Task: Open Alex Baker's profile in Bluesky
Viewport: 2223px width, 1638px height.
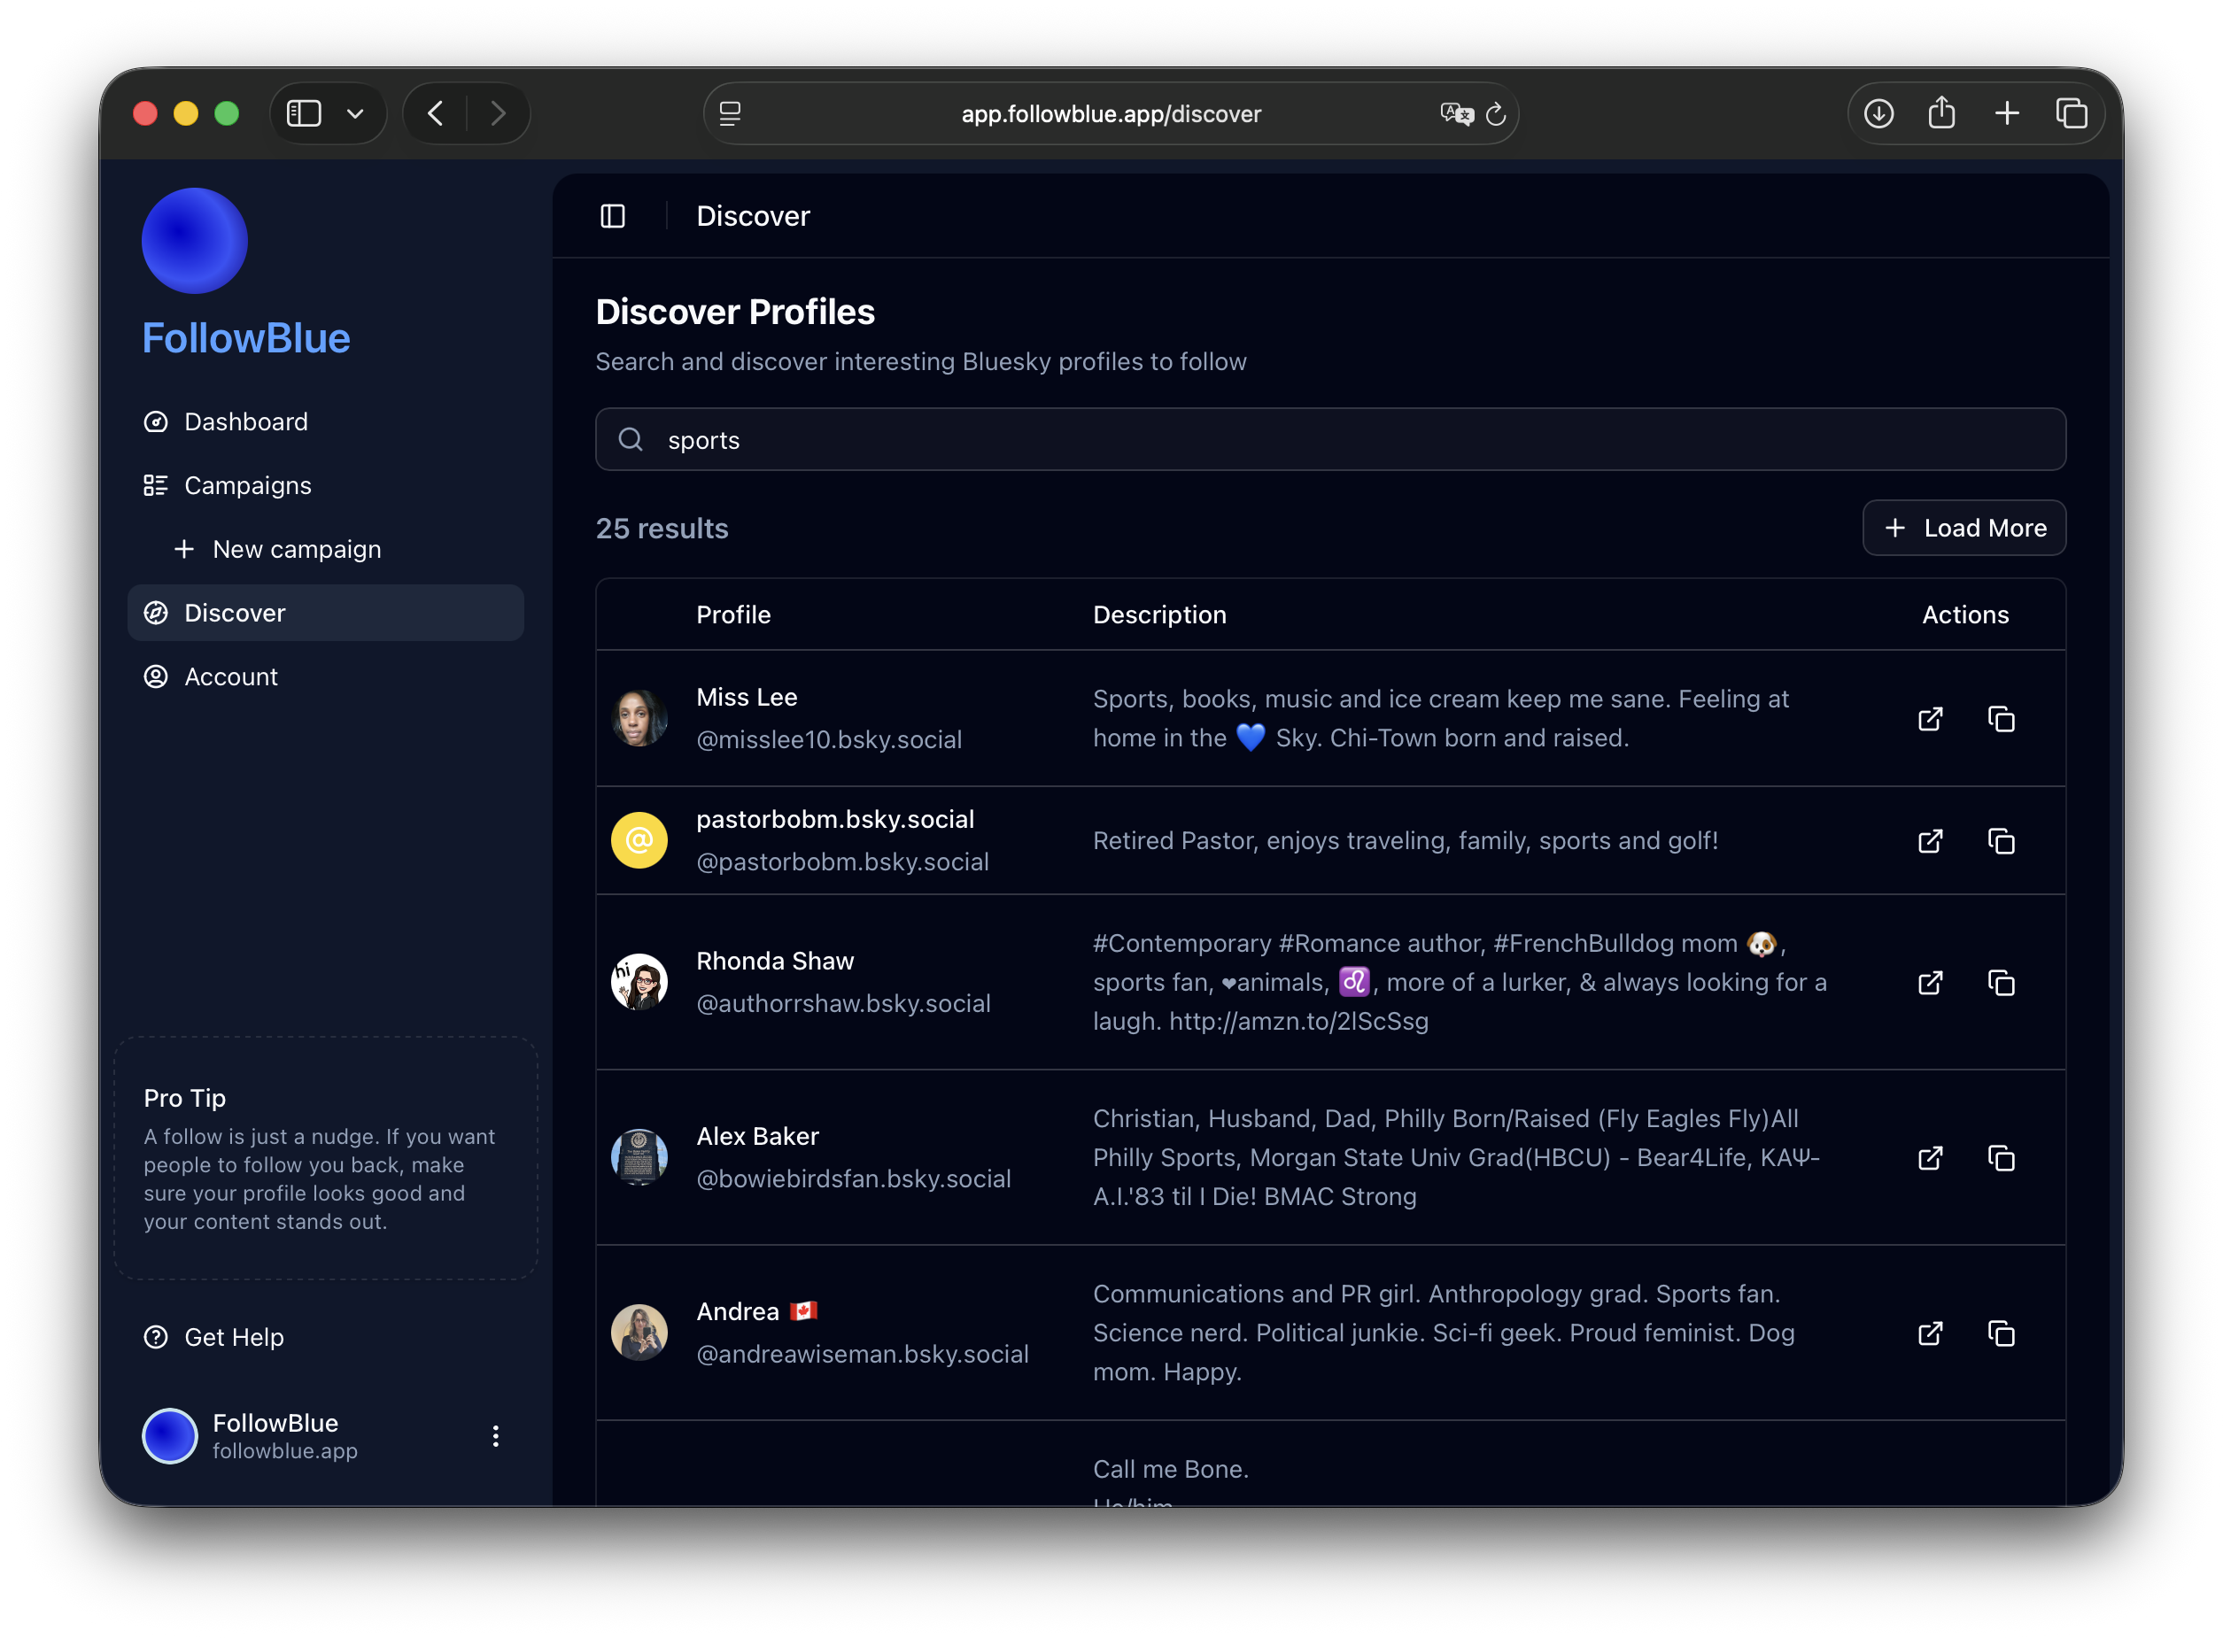Action: (x=1931, y=1157)
